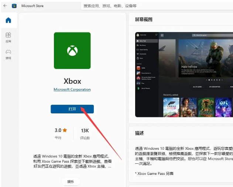Image resolution: width=233 pixels, height=187 pixels.
Task: Click the green Xbox app icon
Action: [x=72, y=51]
